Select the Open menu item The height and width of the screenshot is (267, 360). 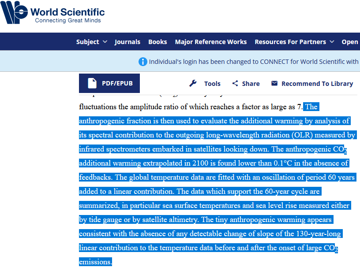[x=350, y=42]
